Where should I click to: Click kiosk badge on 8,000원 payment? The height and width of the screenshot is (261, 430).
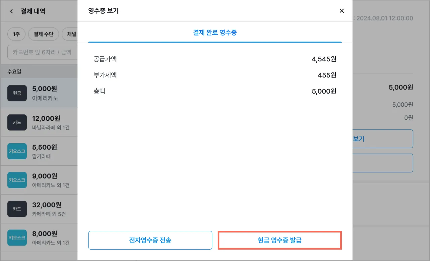[17, 238]
